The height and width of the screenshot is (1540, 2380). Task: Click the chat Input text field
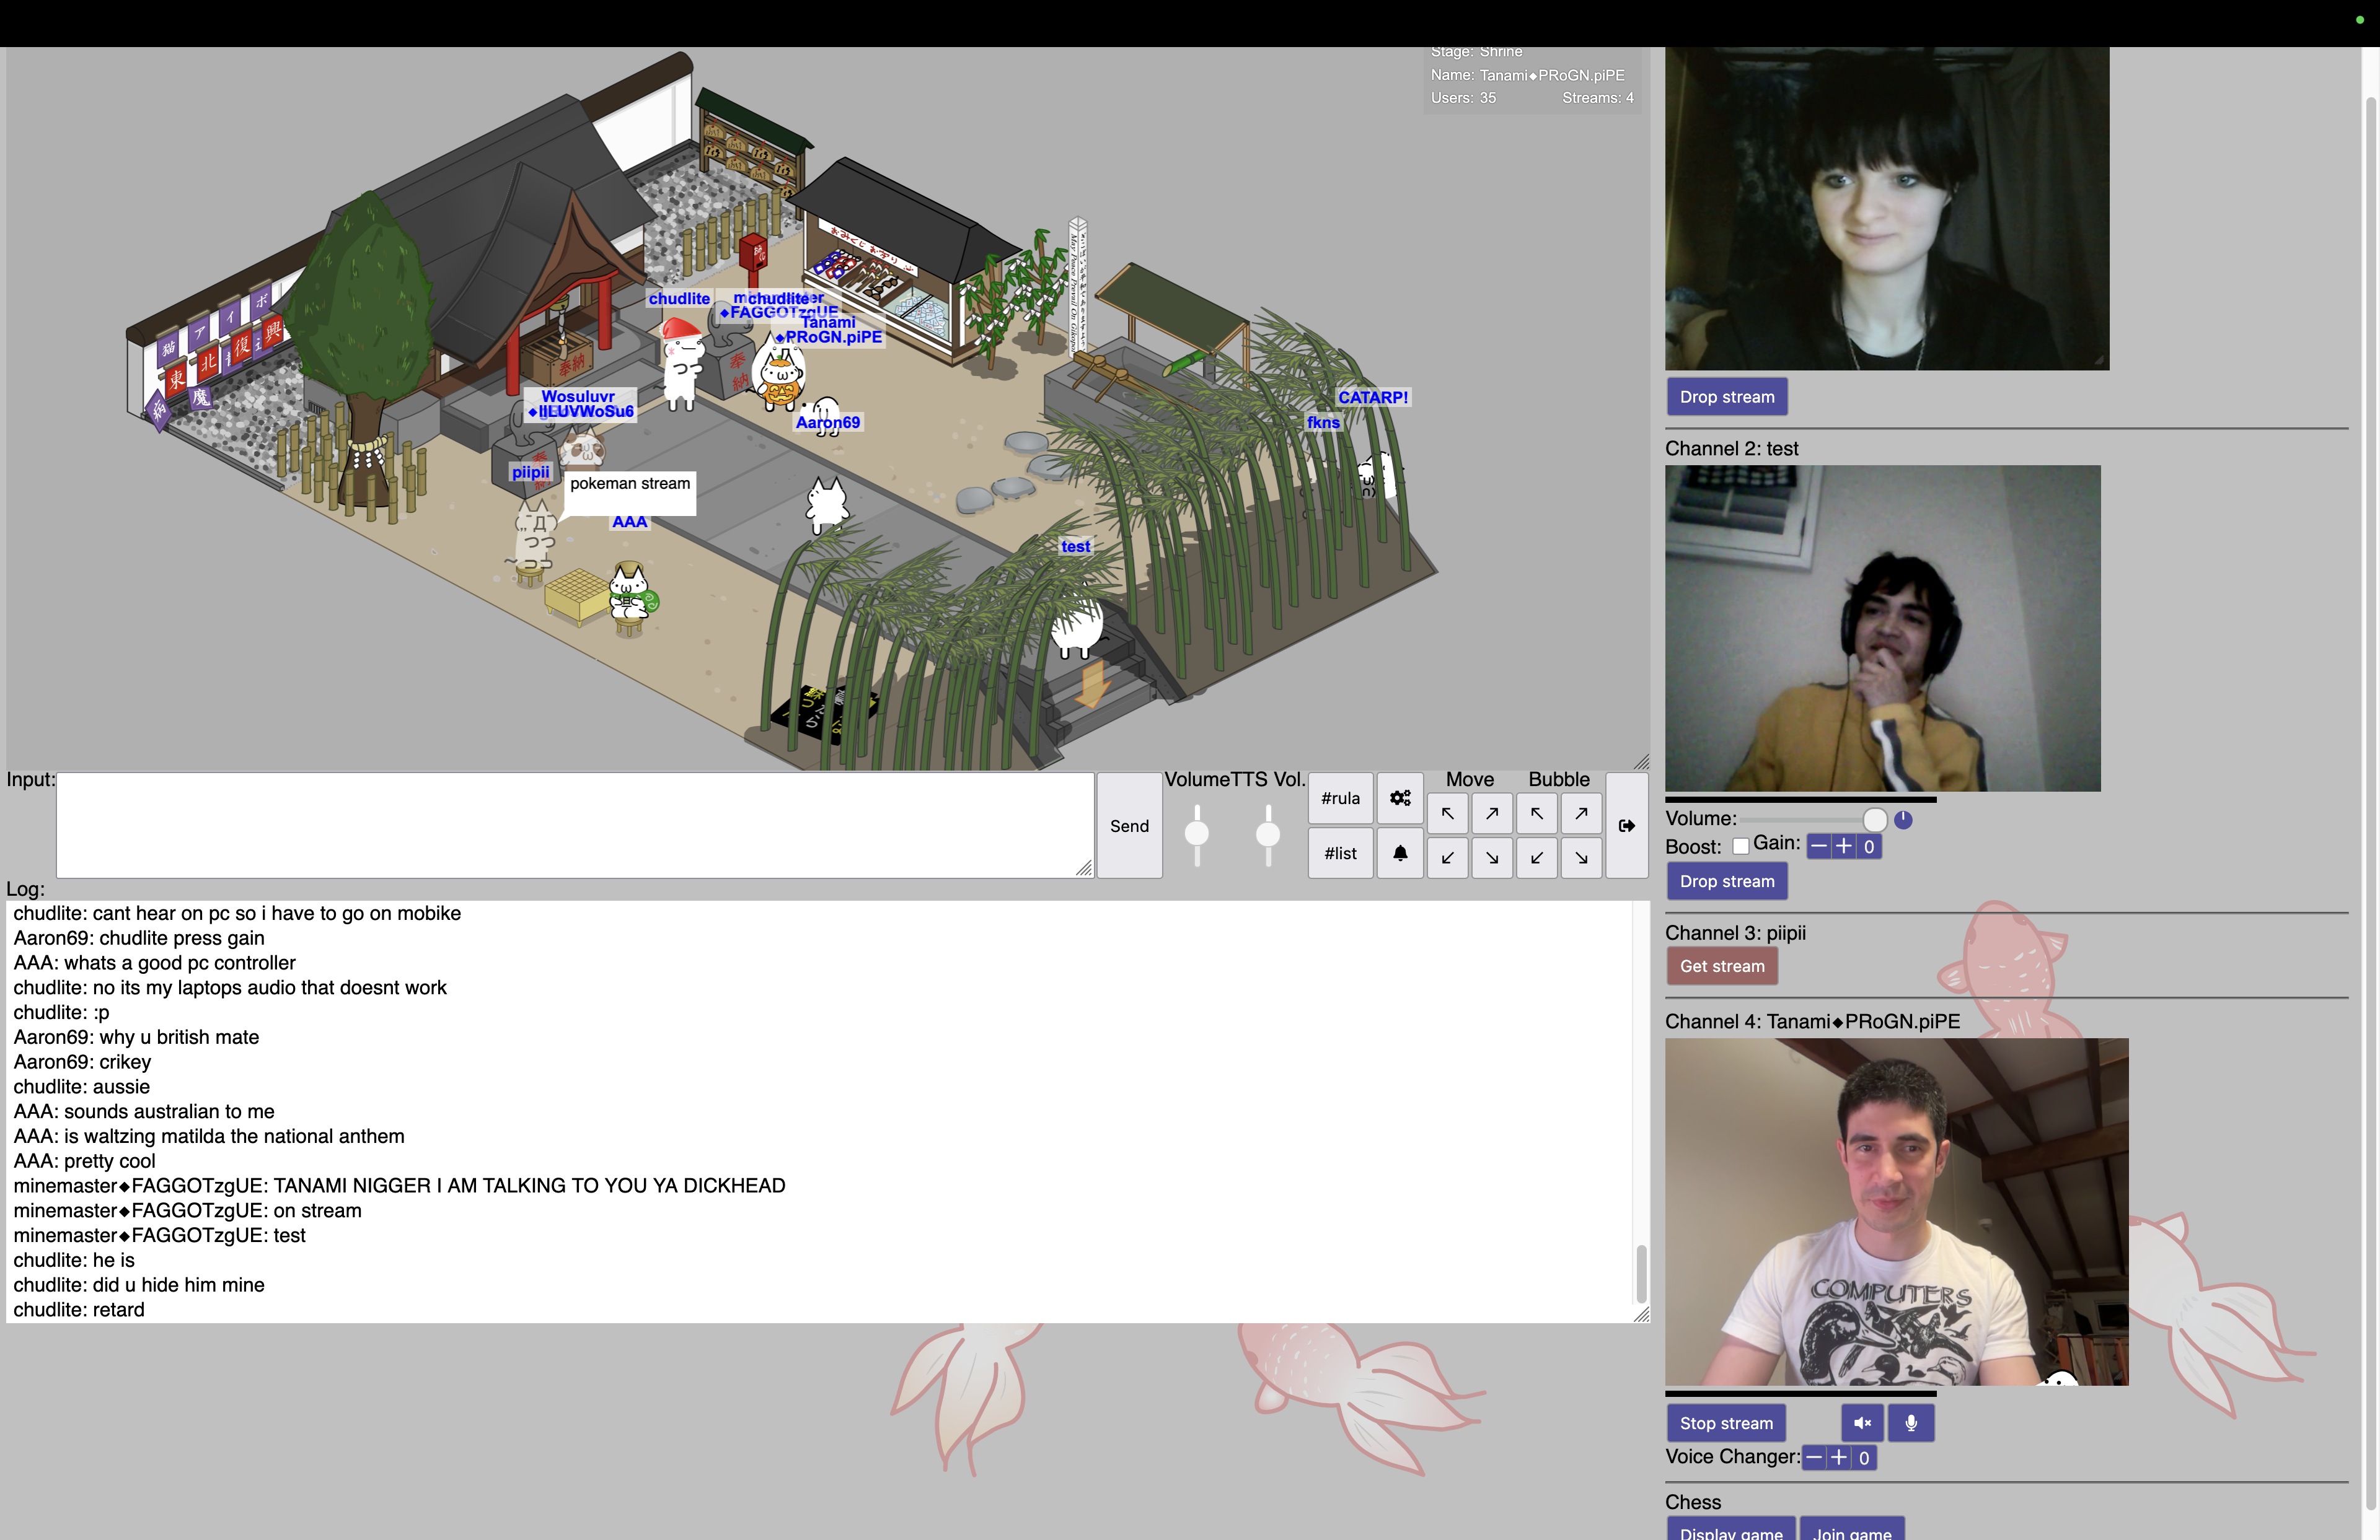pyautogui.click(x=574, y=826)
